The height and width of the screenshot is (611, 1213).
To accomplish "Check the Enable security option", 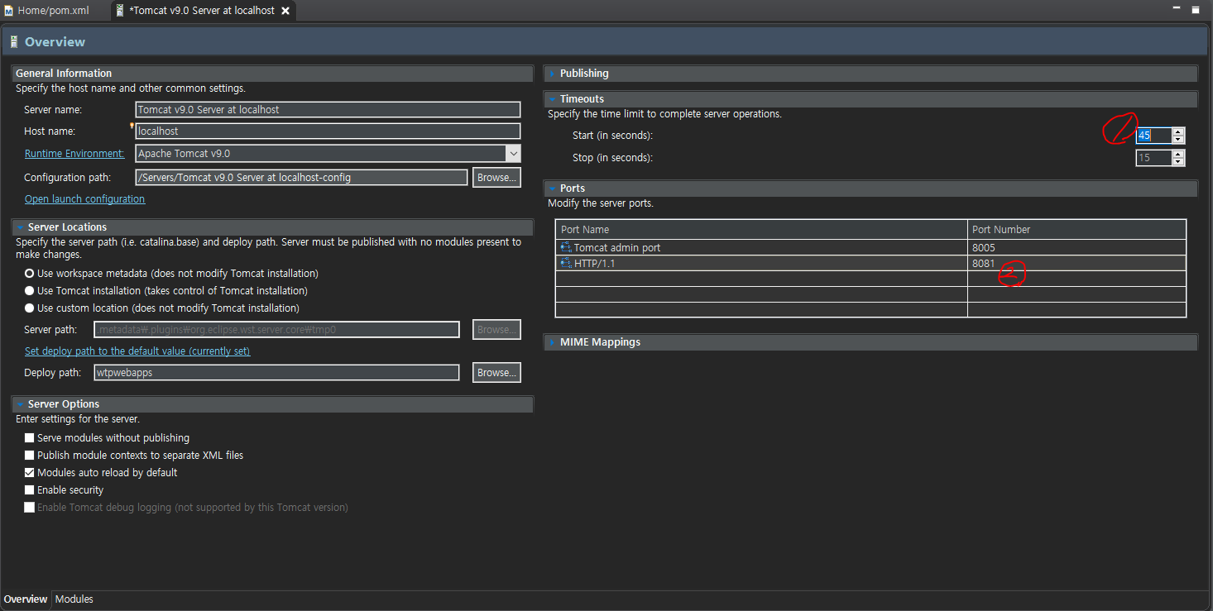I will coord(30,489).
